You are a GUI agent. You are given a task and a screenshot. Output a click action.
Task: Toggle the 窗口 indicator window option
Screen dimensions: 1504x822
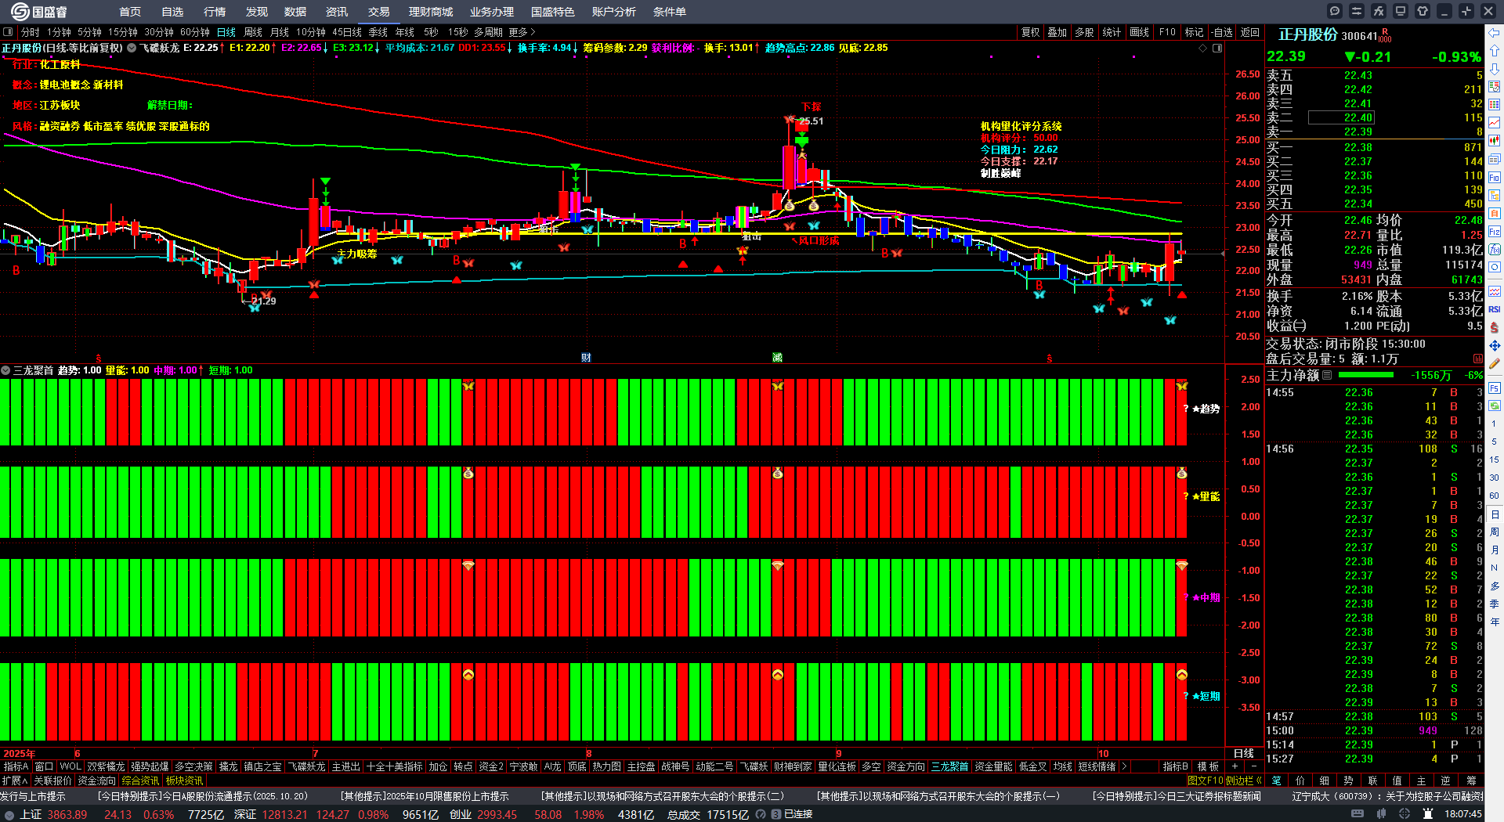click(x=44, y=766)
